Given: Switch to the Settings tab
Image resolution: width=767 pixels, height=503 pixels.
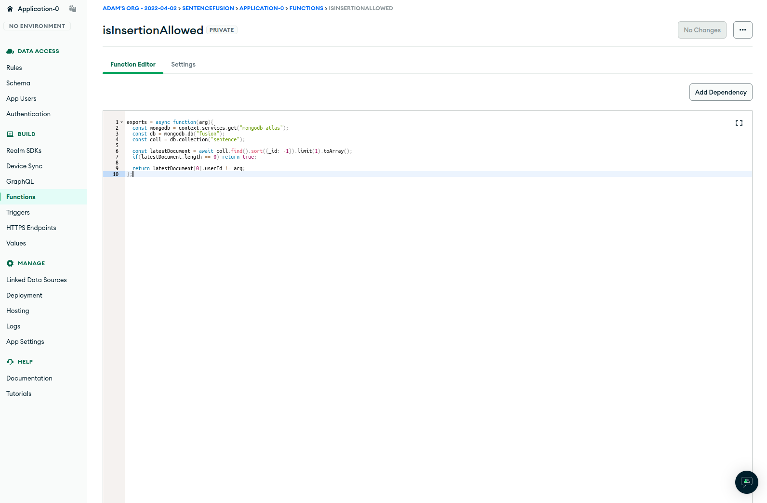Looking at the screenshot, I should (x=184, y=64).
